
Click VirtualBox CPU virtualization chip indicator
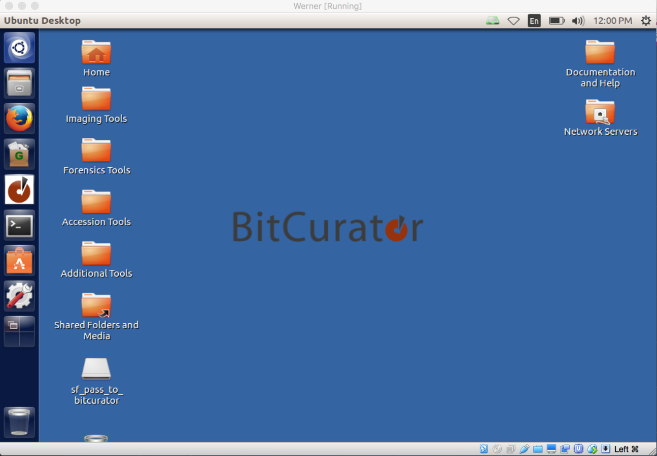(x=578, y=449)
